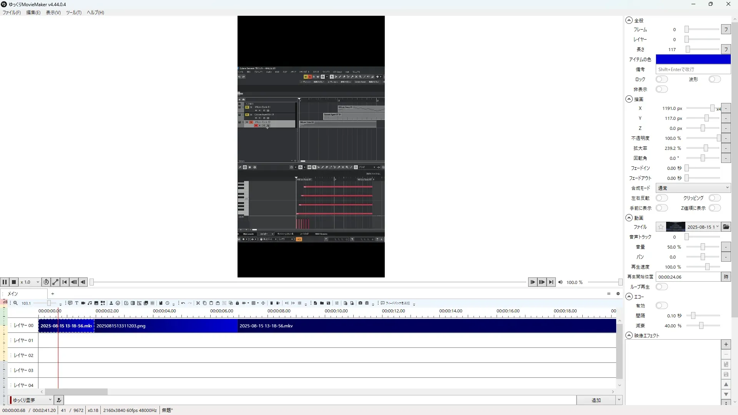Screen dimensions: 738x415
Task: Turn on ループ再生 loop toggle
Action: 662,287
